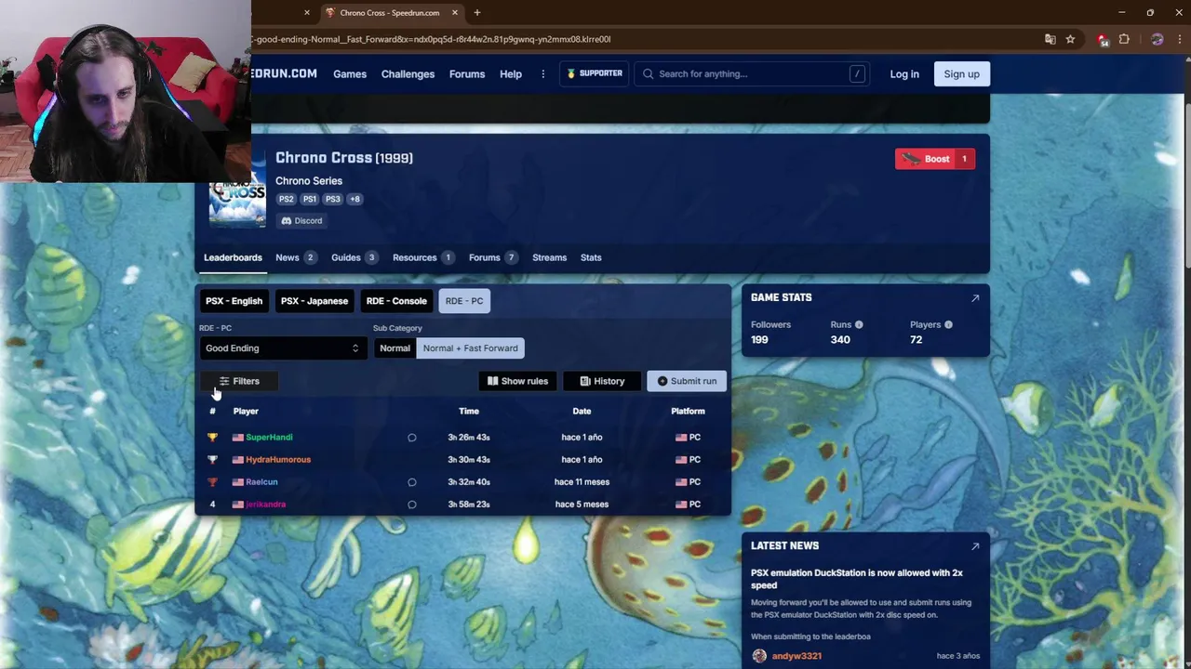Focus the 'Search for anything...' field
Screen dimensions: 1191x669
[750, 74]
